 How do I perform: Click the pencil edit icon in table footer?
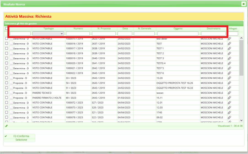tap(7, 126)
